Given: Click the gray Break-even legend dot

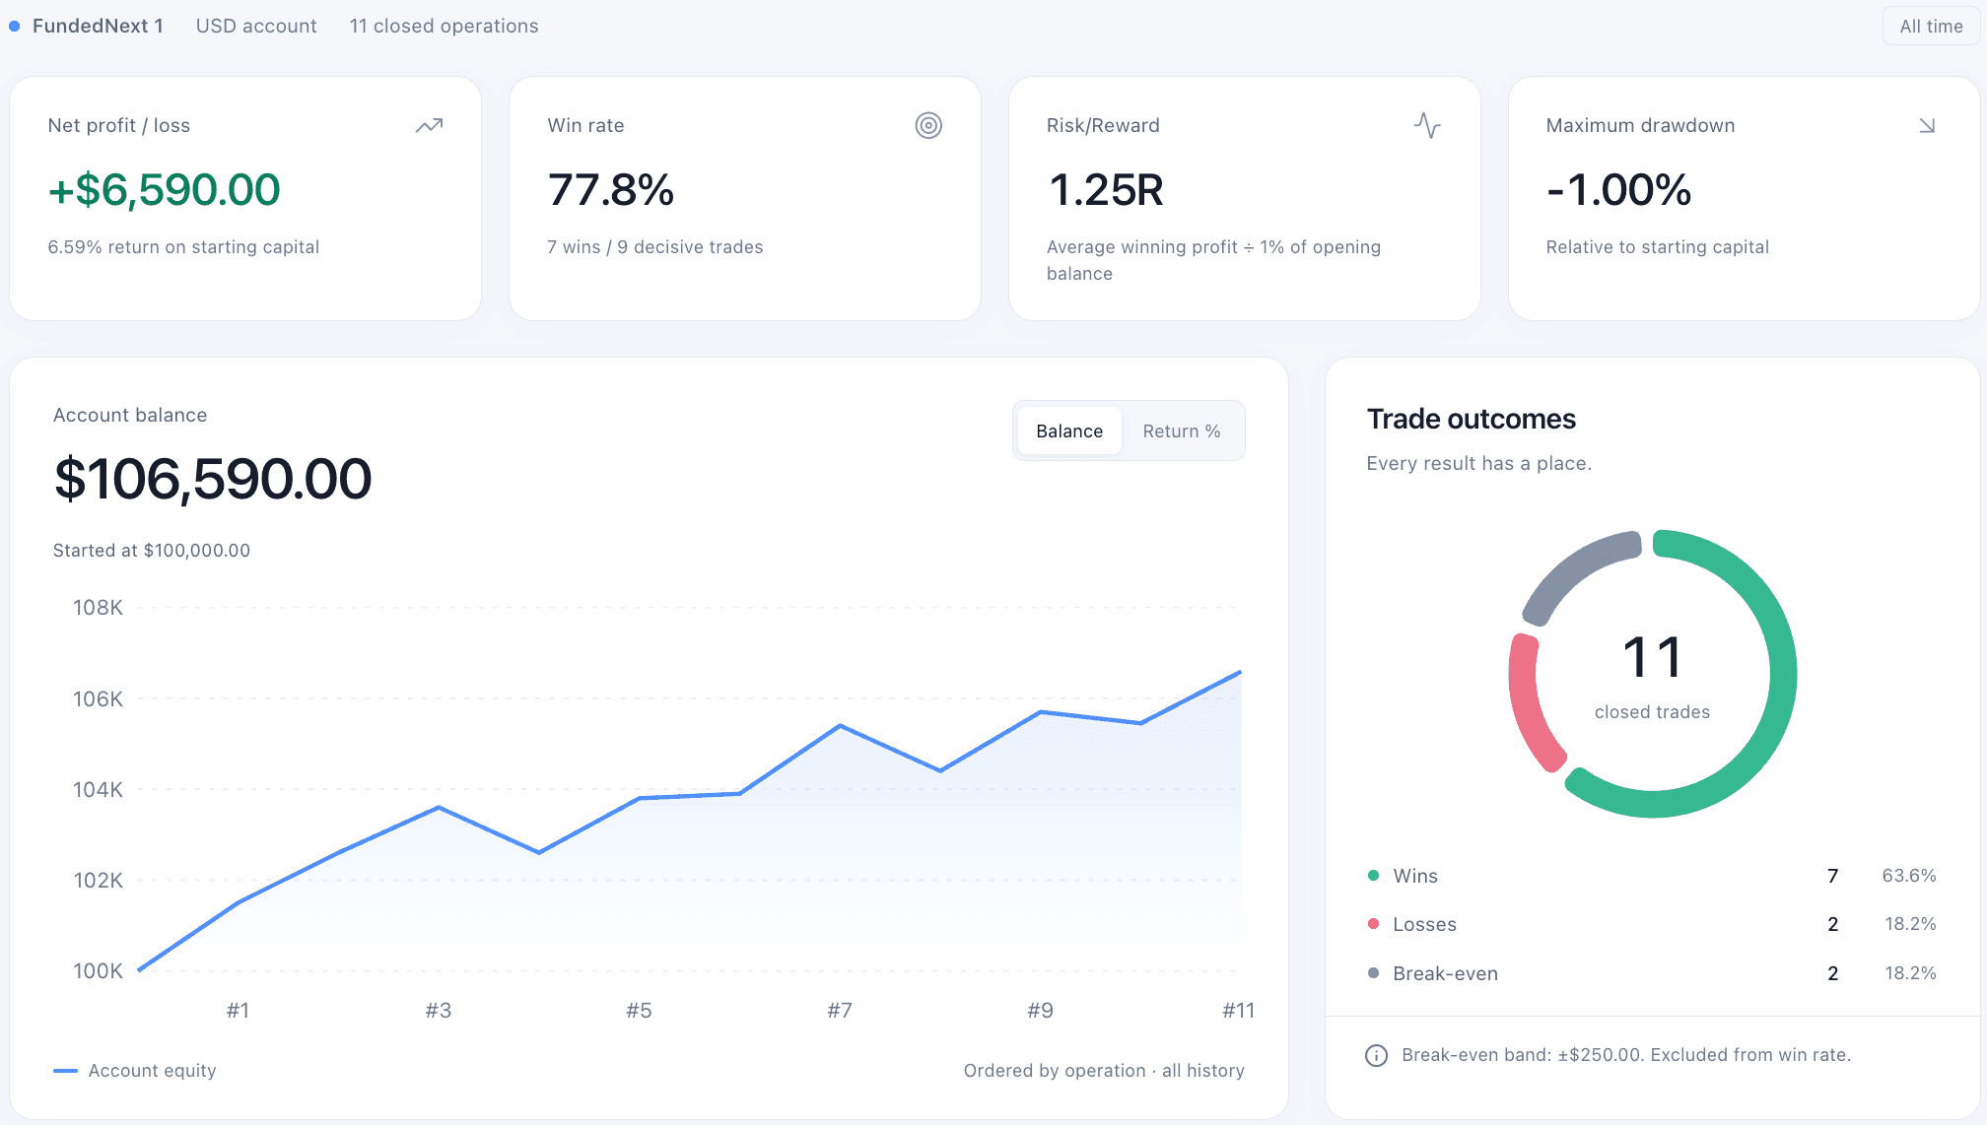Looking at the screenshot, I should [1373, 973].
